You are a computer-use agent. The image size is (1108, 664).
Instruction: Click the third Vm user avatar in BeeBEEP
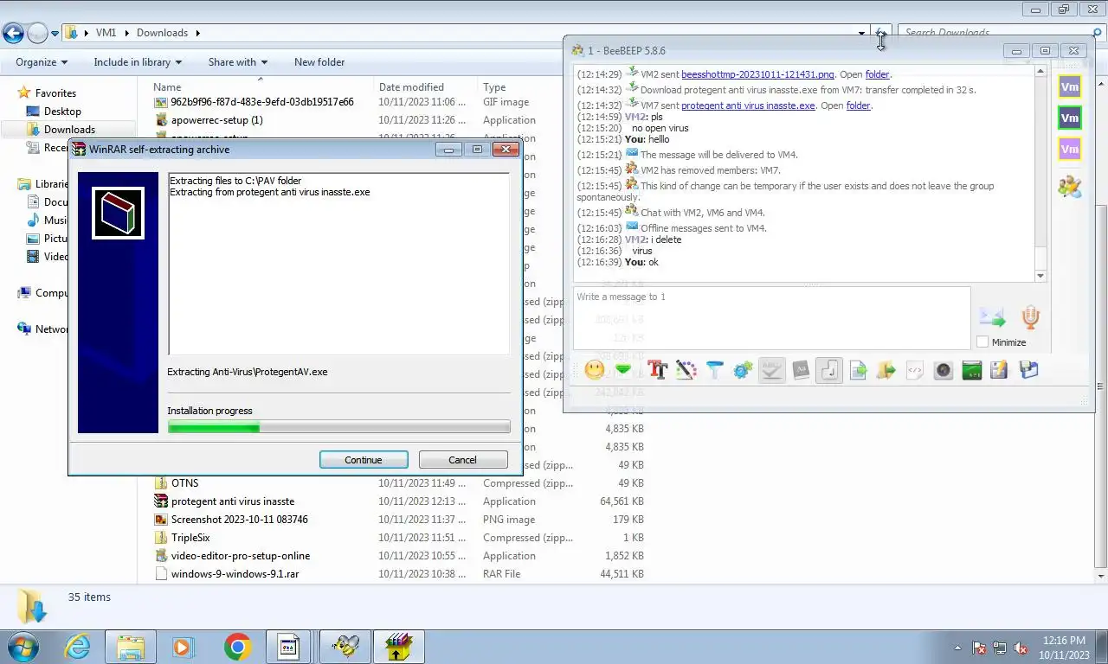[1070, 149]
